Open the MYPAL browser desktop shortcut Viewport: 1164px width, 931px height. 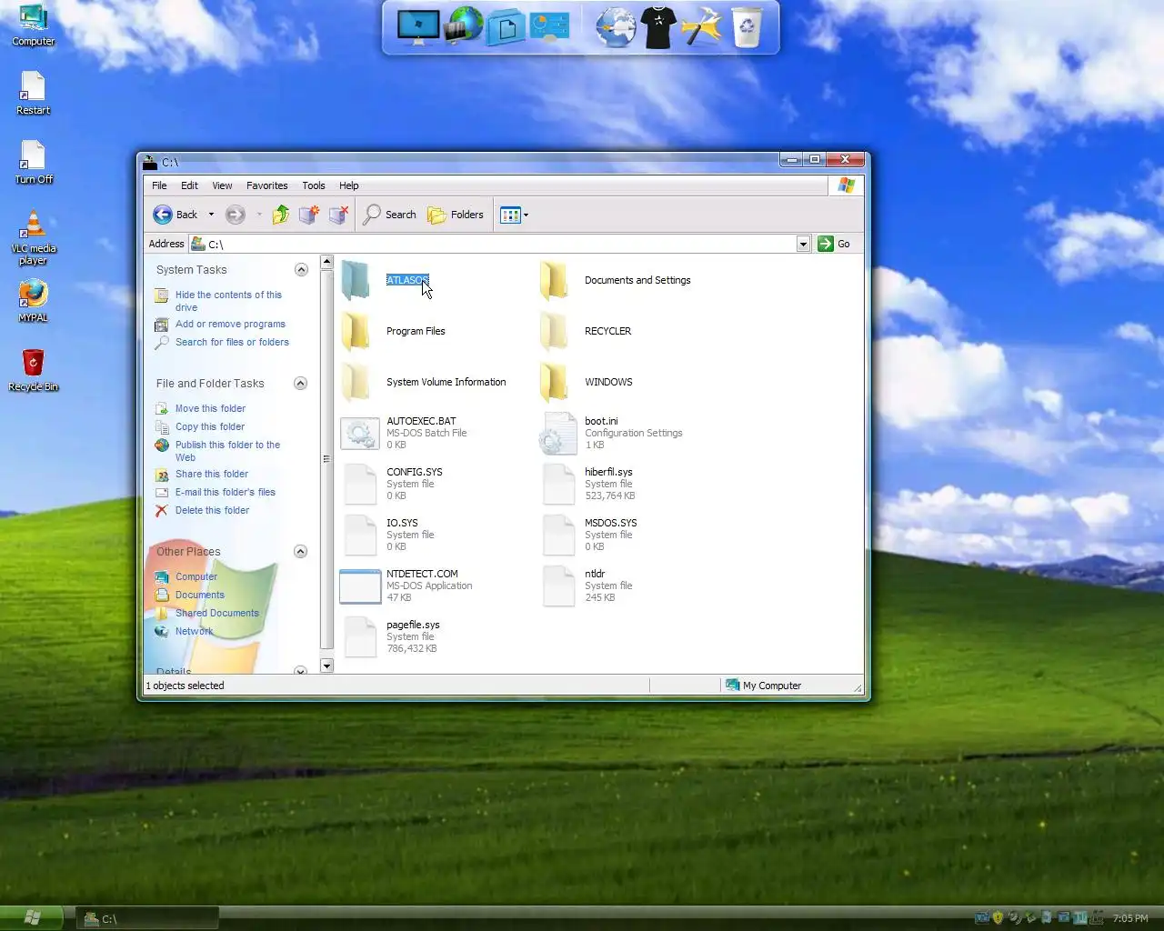(33, 302)
